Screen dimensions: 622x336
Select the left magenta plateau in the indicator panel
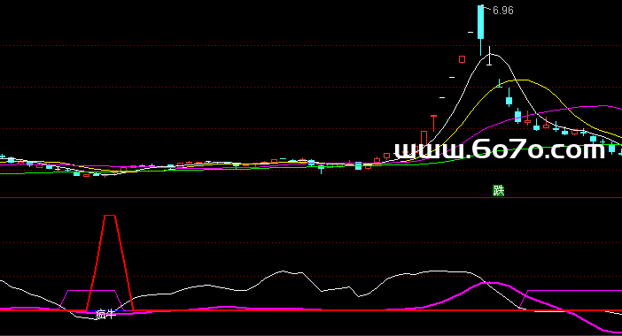click(91, 291)
